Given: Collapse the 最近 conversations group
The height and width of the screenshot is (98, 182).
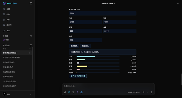Looking at the screenshot, I should pos(30,49).
